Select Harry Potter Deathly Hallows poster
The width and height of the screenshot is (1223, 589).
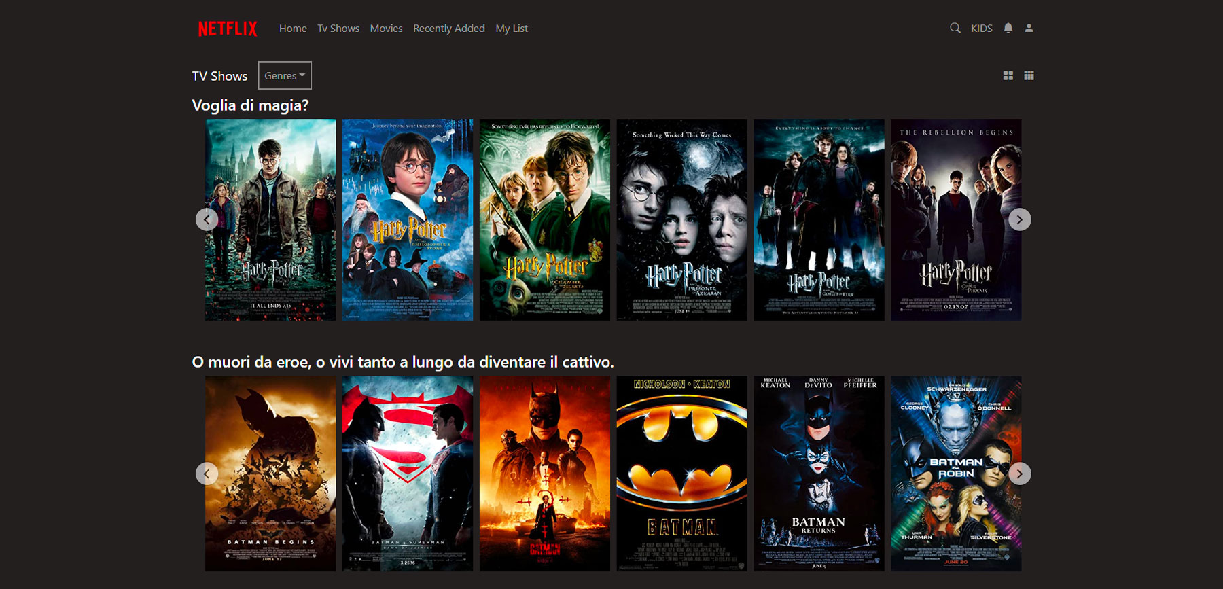(270, 219)
